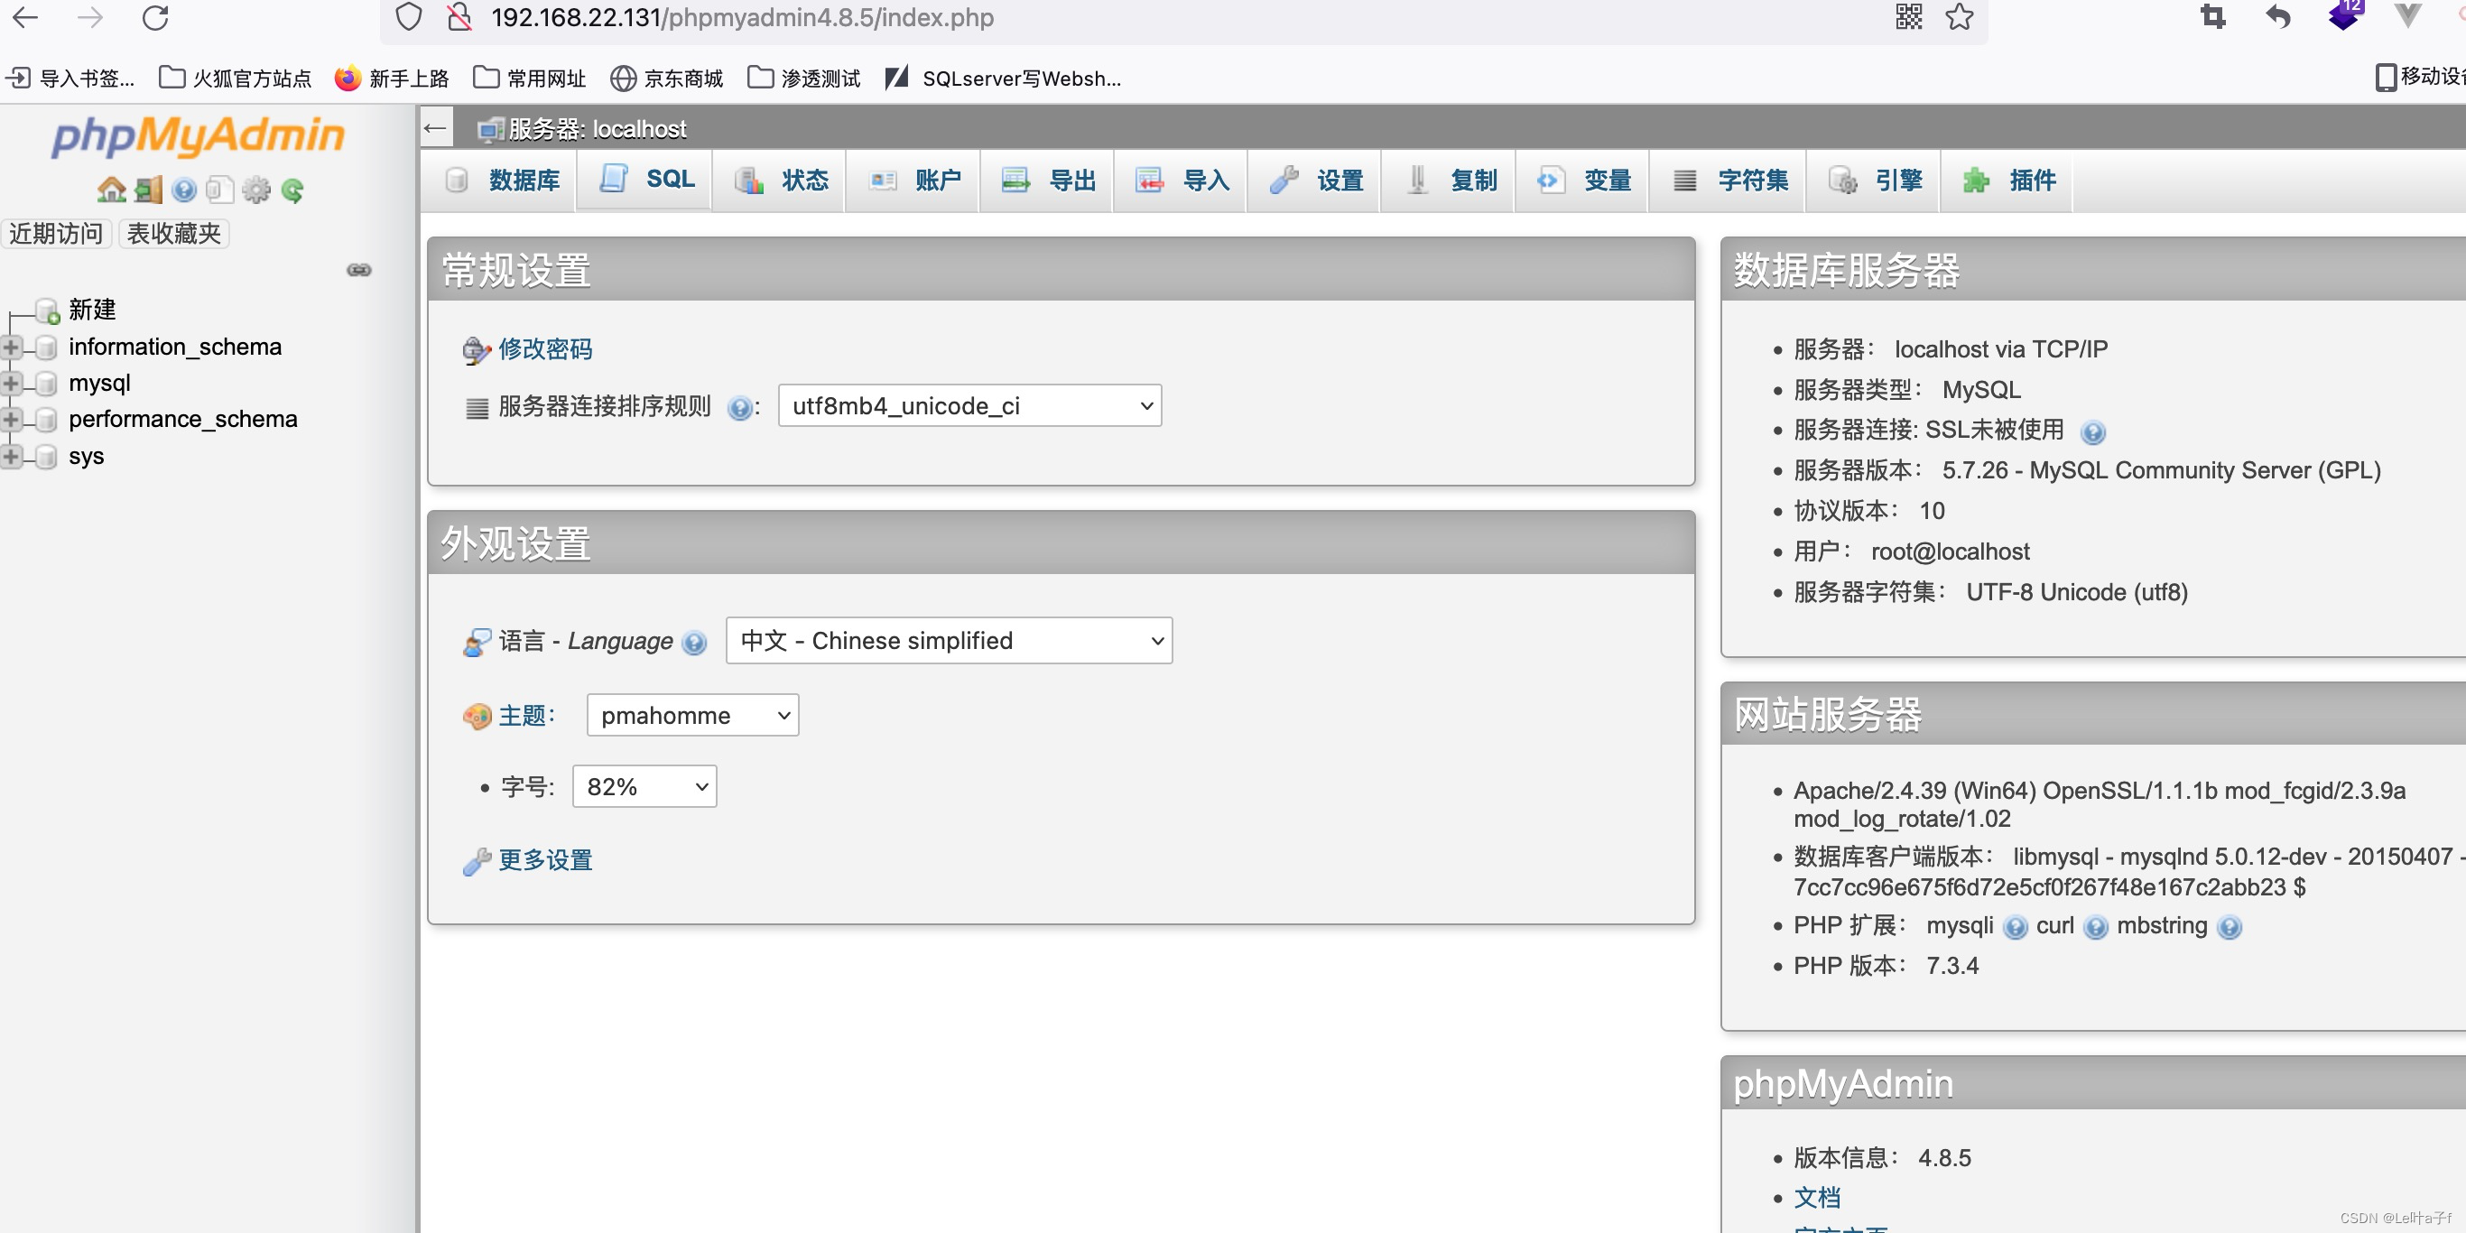Click the shield tracking protection icon
2466x1233 pixels.
click(409, 17)
